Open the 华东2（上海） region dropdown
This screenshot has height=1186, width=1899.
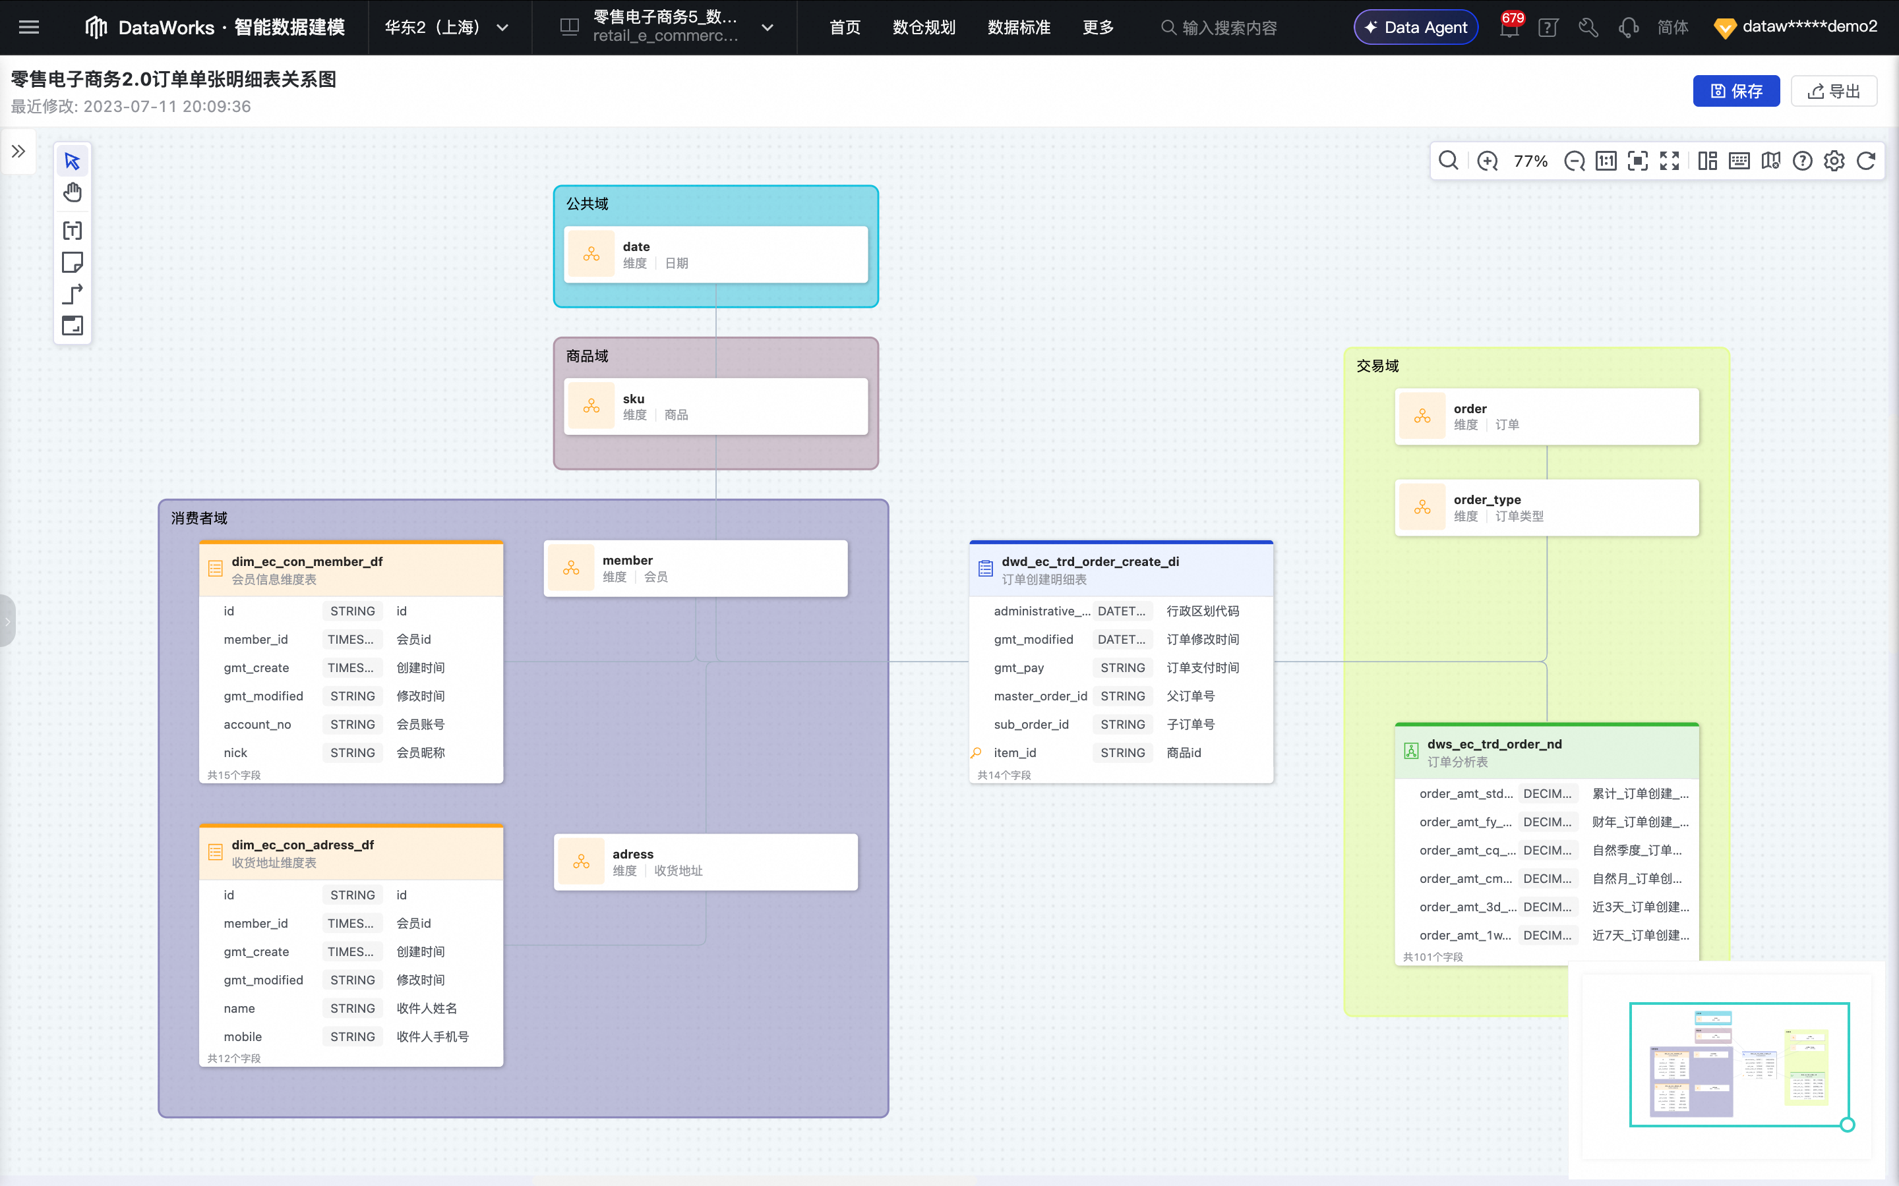click(447, 28)
